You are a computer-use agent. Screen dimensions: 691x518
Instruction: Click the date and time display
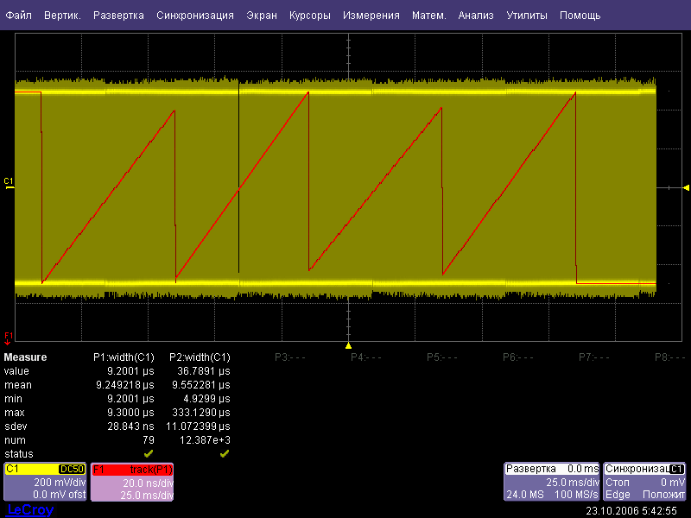pos(631,510)
